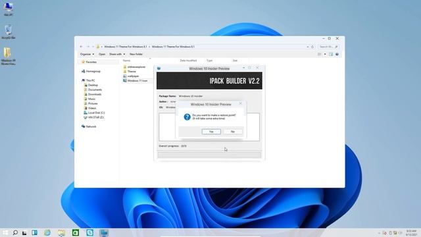Viewport: 421px width, 237px height.
Task: Sort by Size column header
Action: (x=235, y=61)
